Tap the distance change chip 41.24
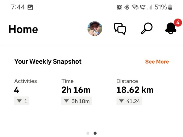The height and width of the screenshot is (137, 183). coord(129,101)
